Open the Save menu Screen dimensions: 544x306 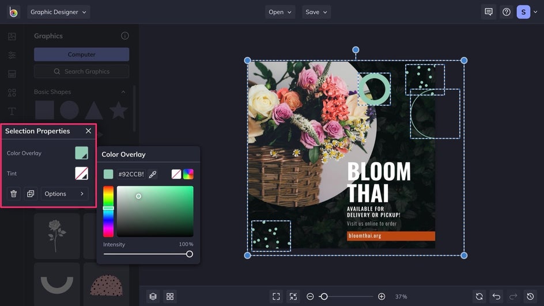(316, 12)
